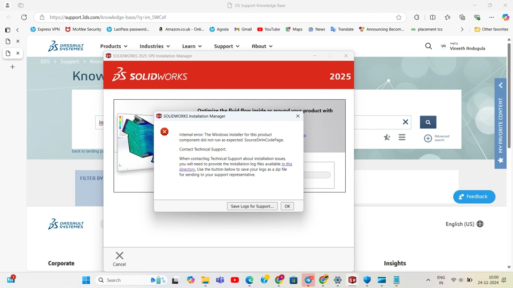Viewport: 513px width, 288px height.
Task: Click OK in the Installation Manager error dialog
Action: point(287,206)
